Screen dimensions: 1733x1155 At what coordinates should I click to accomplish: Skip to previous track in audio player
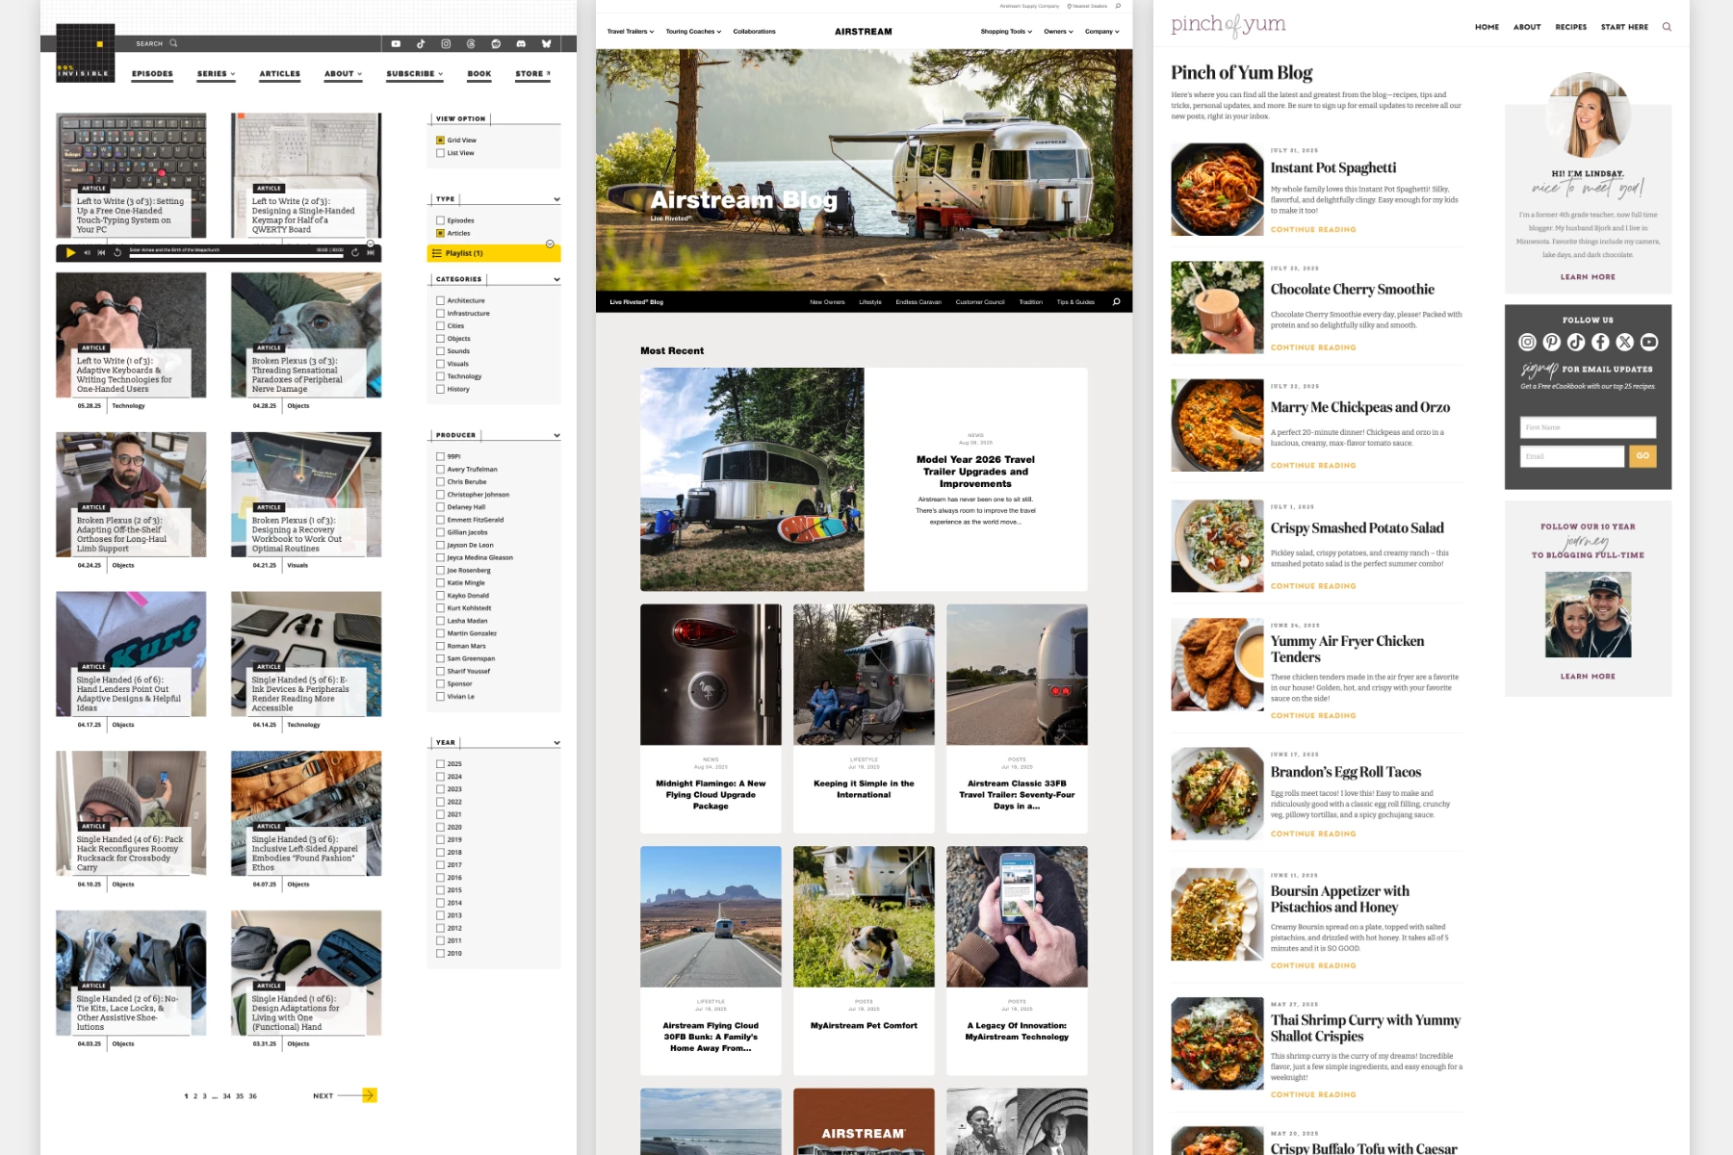(x=101, y=252)
